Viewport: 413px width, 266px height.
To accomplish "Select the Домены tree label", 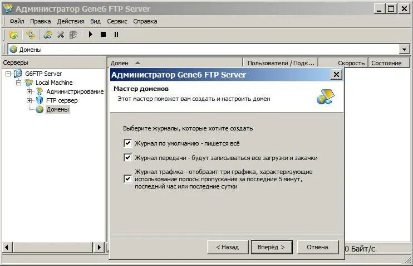I will [x=58, y=109].
